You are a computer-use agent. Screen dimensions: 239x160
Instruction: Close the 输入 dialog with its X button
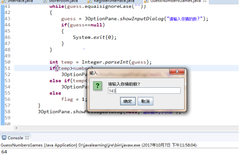point(177,71)
